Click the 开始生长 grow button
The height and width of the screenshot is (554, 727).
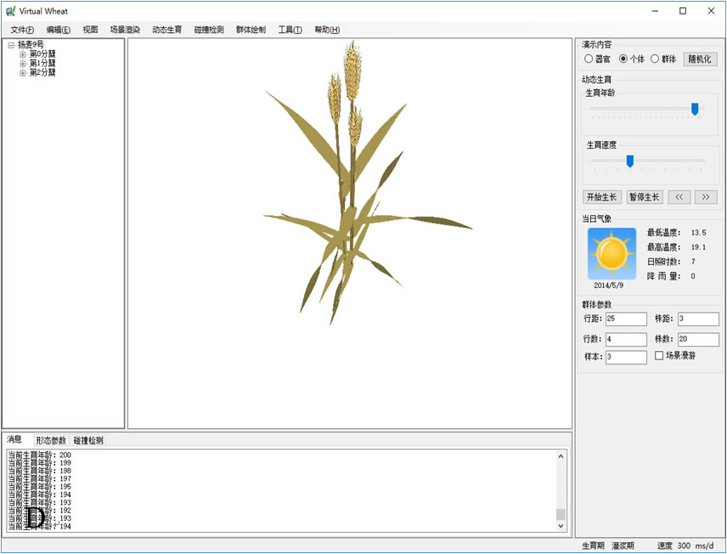coord(601,196)
